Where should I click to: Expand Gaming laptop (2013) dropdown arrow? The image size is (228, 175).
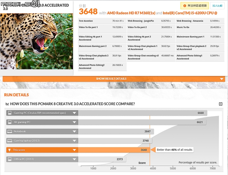click(x=74, y=141)
